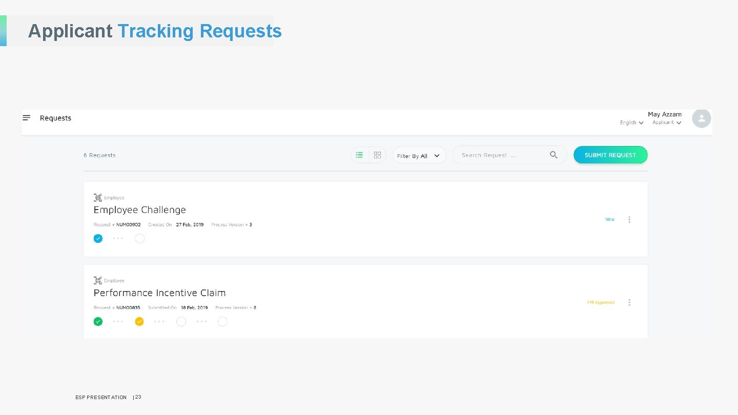Viewport: 738px width, 415px height.
Task: Open the Applicant role dropdown
Action: 666,122
